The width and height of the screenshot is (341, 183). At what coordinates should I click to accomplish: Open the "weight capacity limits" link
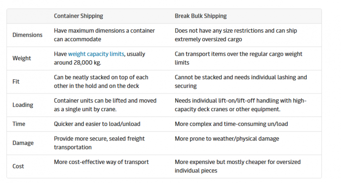[96, 54]
